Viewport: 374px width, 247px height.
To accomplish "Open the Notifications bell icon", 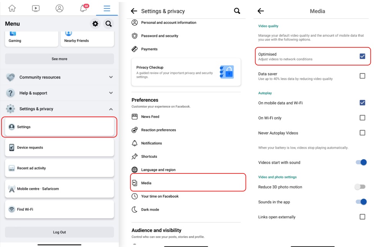I will pos(83,8).
